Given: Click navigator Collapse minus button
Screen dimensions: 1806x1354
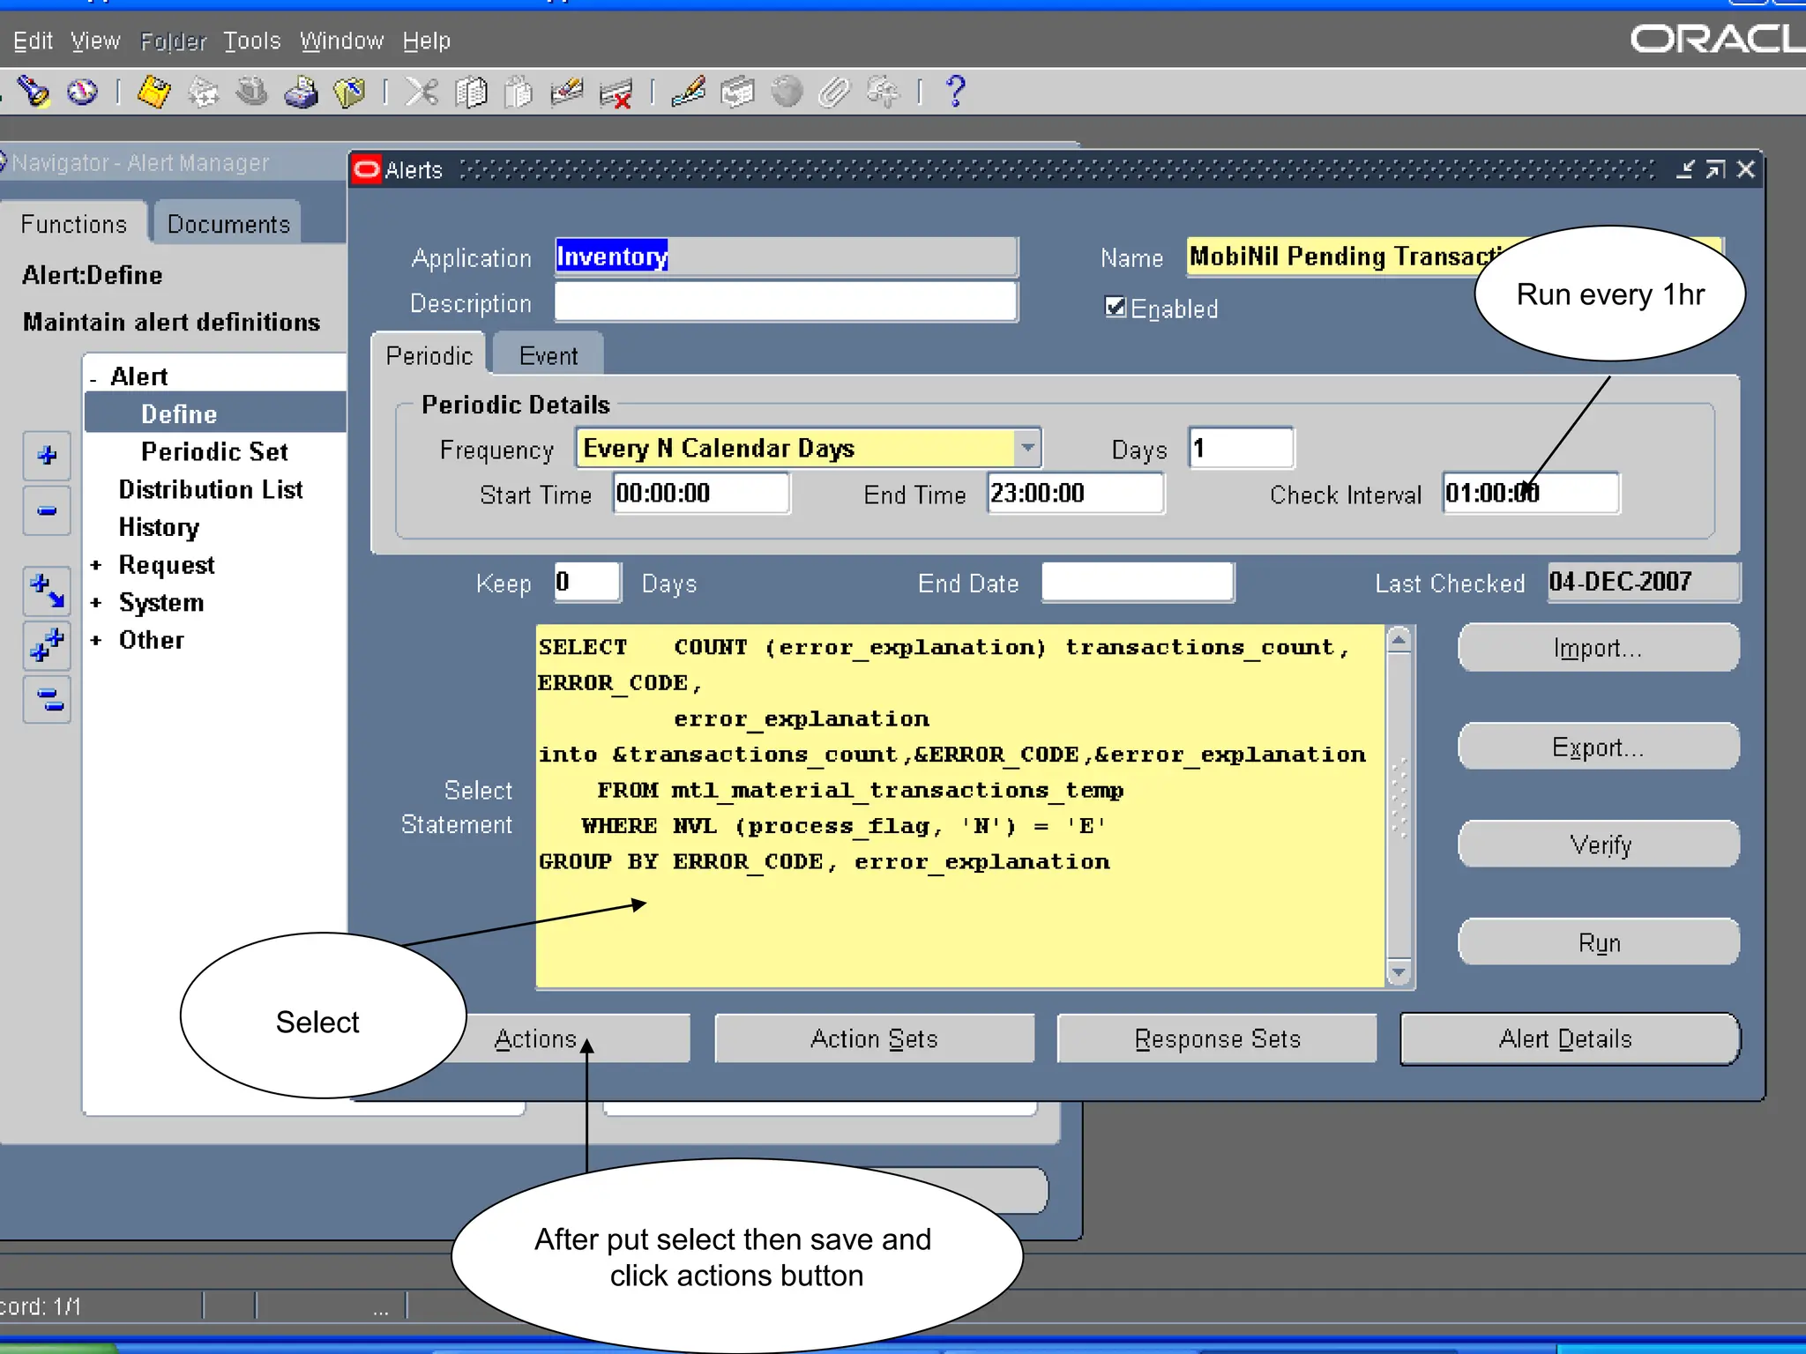Looking at the screenshot, I should pos(47,510).
